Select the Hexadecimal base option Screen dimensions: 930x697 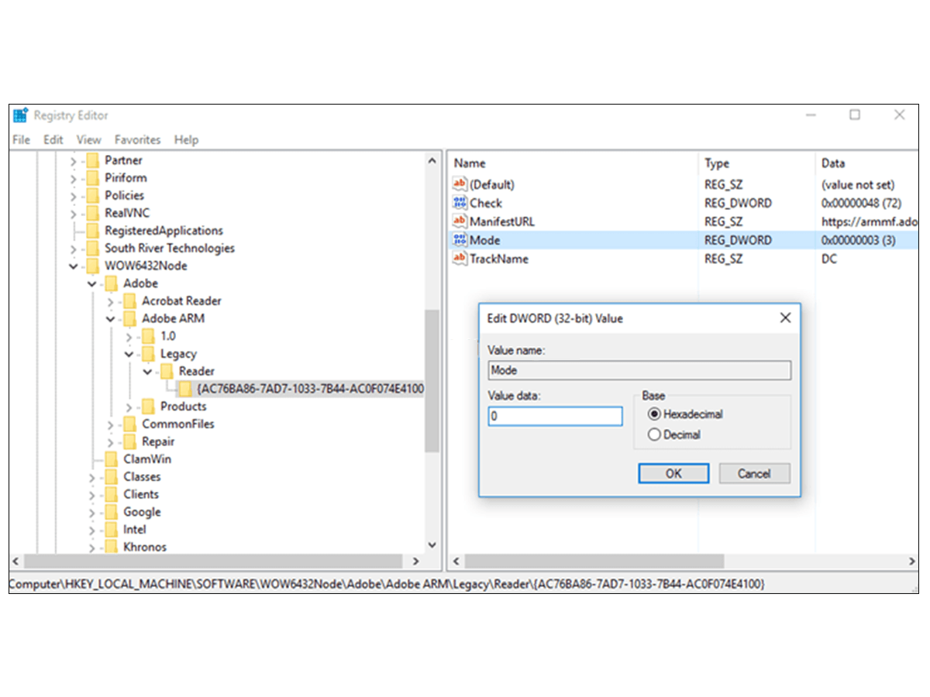tap(655, 414)
